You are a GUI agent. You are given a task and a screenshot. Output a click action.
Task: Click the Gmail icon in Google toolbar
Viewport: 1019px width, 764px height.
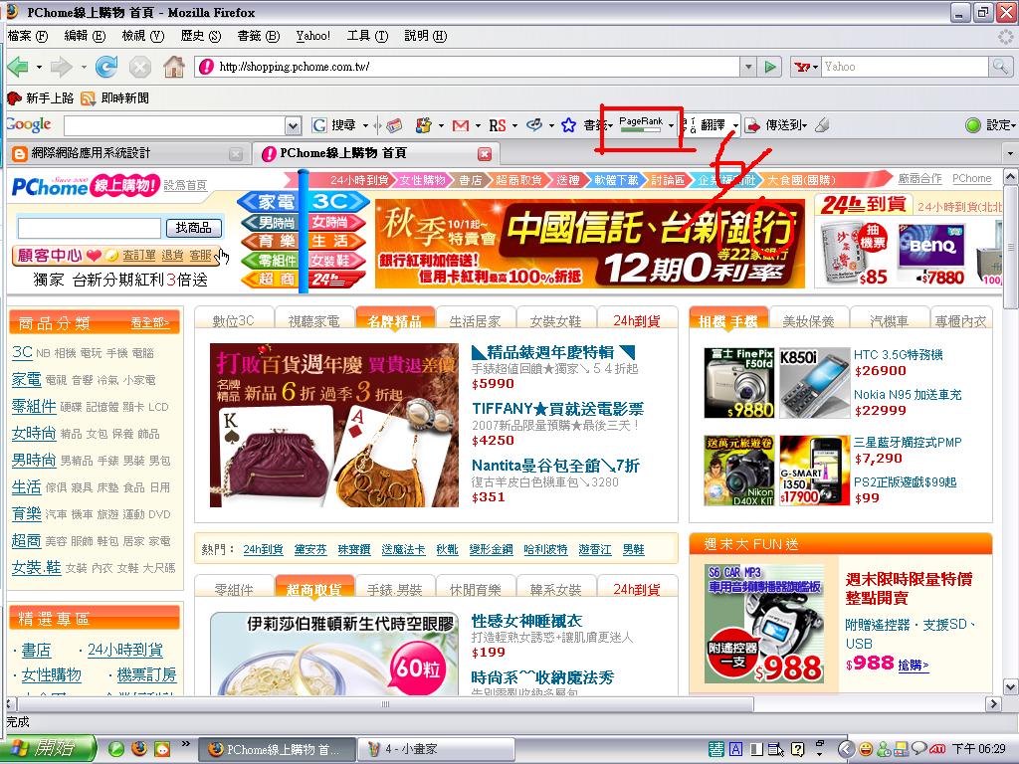461,125
